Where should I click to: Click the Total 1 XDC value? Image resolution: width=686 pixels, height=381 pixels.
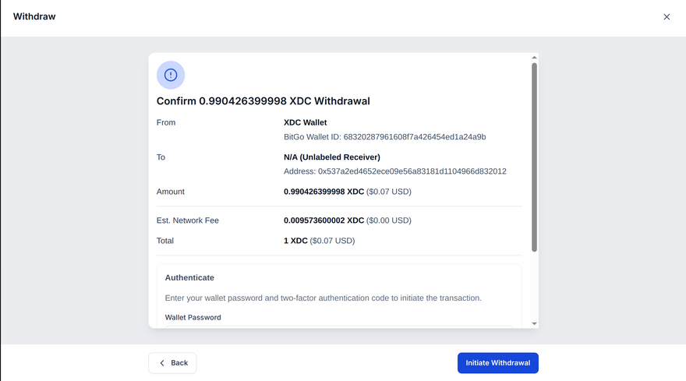coord(296,241)
